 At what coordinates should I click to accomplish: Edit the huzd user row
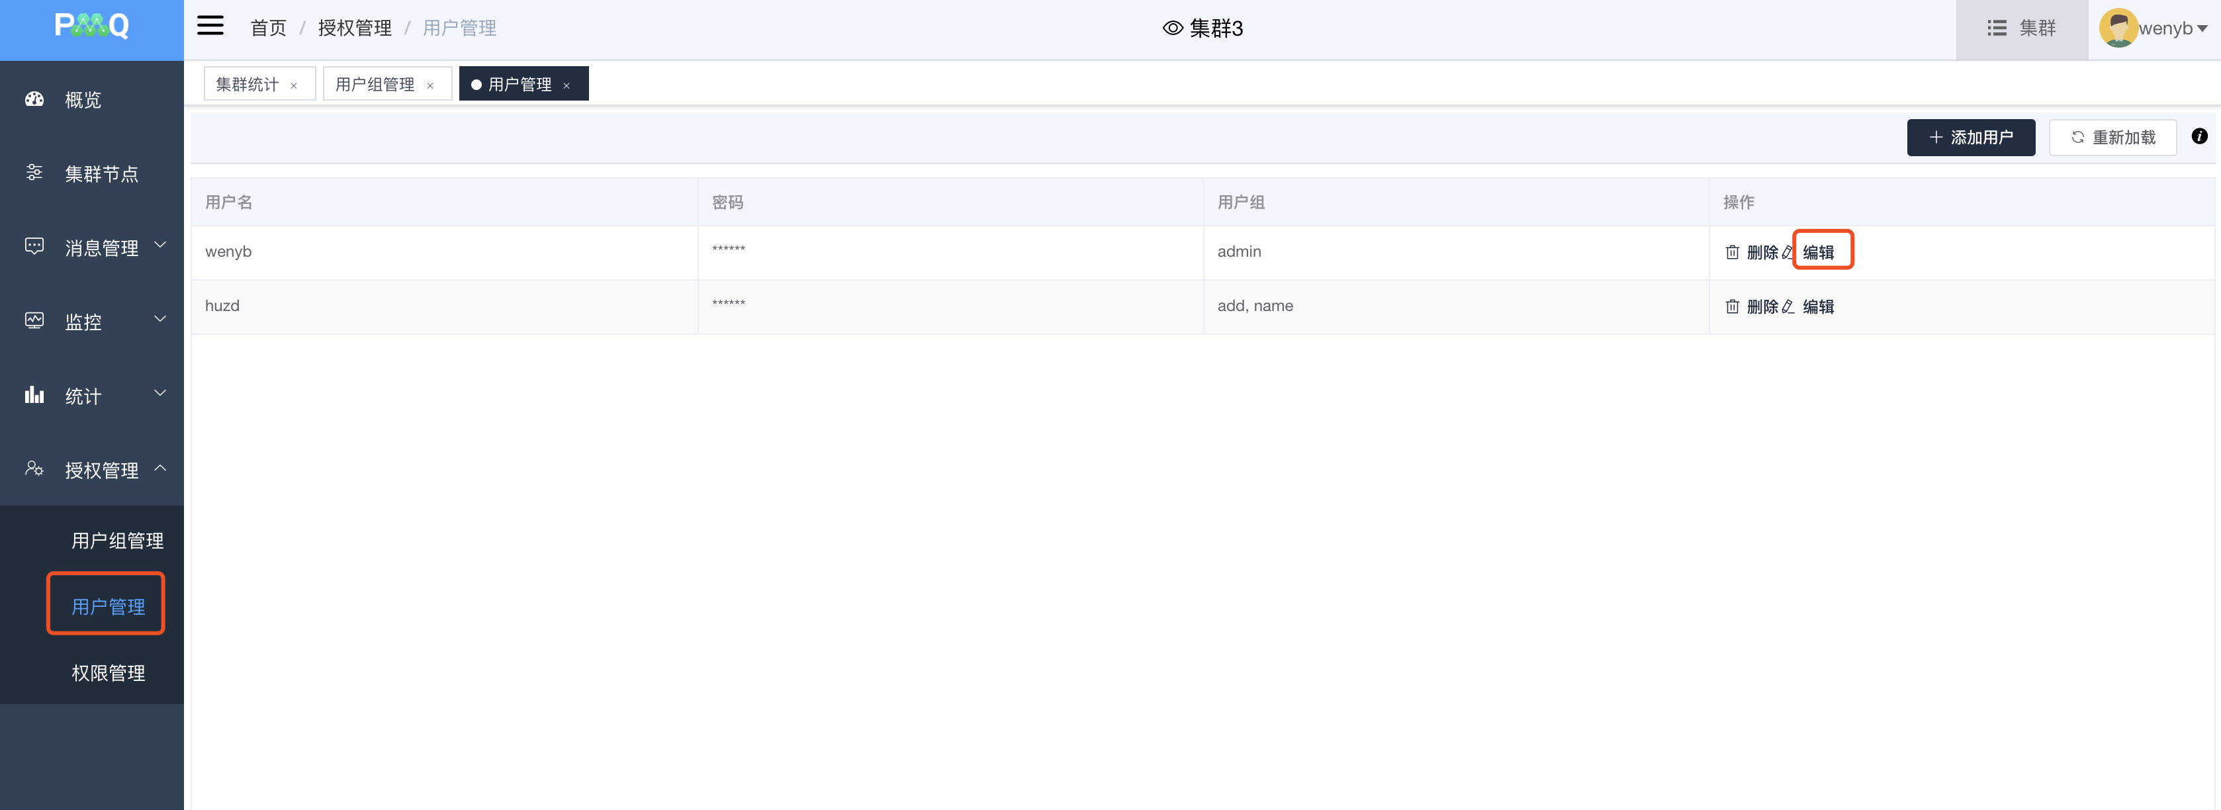(x=1817, y=307)
